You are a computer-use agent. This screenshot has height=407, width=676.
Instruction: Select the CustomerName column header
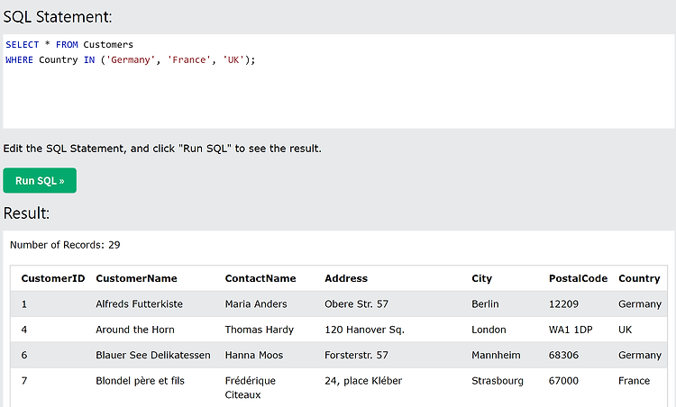136,278
